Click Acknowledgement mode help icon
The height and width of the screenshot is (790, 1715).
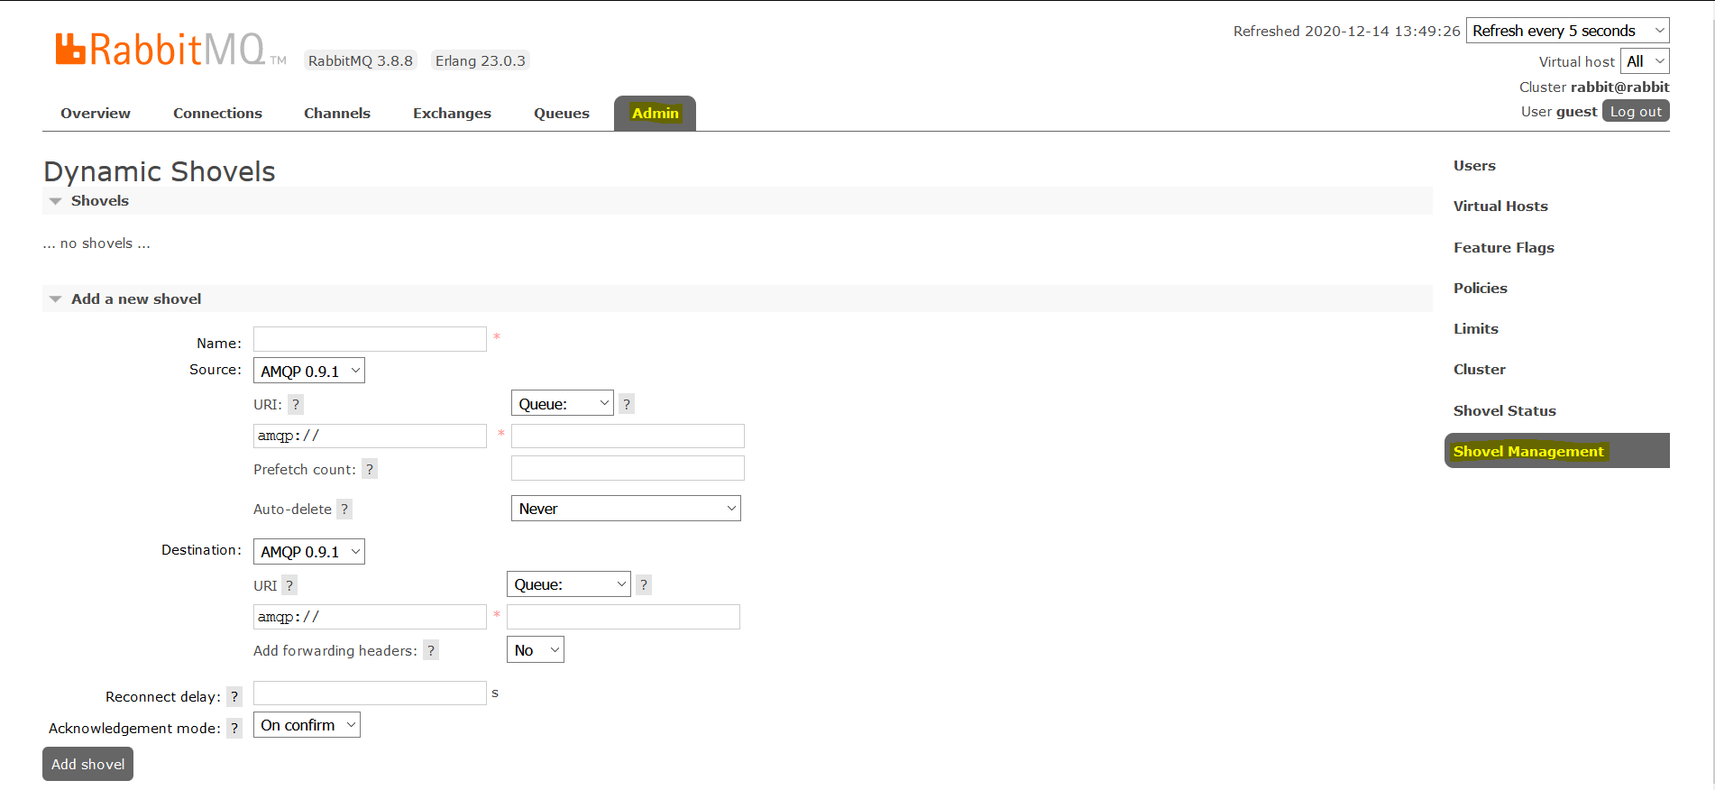tap(234, 729)
